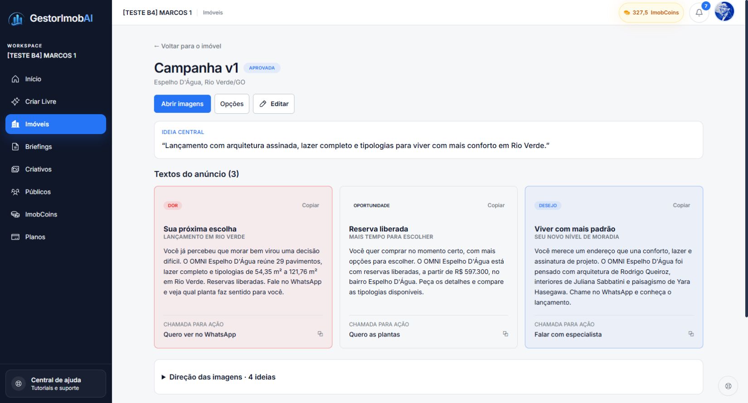Viewport: 748px width, 403px height.
Task: Open the Opções dropdown button
Action: click(x=232, y=104)
